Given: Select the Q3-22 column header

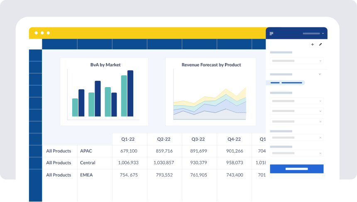Looking at the screenshot, I should (198, 139).
